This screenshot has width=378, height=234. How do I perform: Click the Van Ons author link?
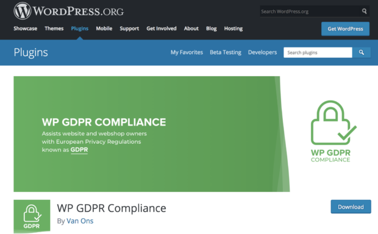tap(80, 221)
